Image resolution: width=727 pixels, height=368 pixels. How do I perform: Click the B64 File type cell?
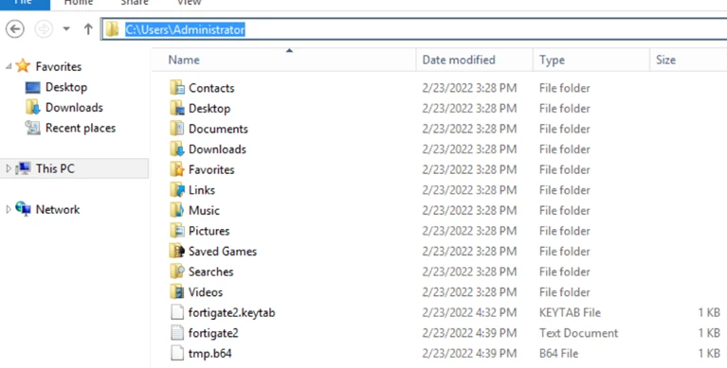coord(558,353)
